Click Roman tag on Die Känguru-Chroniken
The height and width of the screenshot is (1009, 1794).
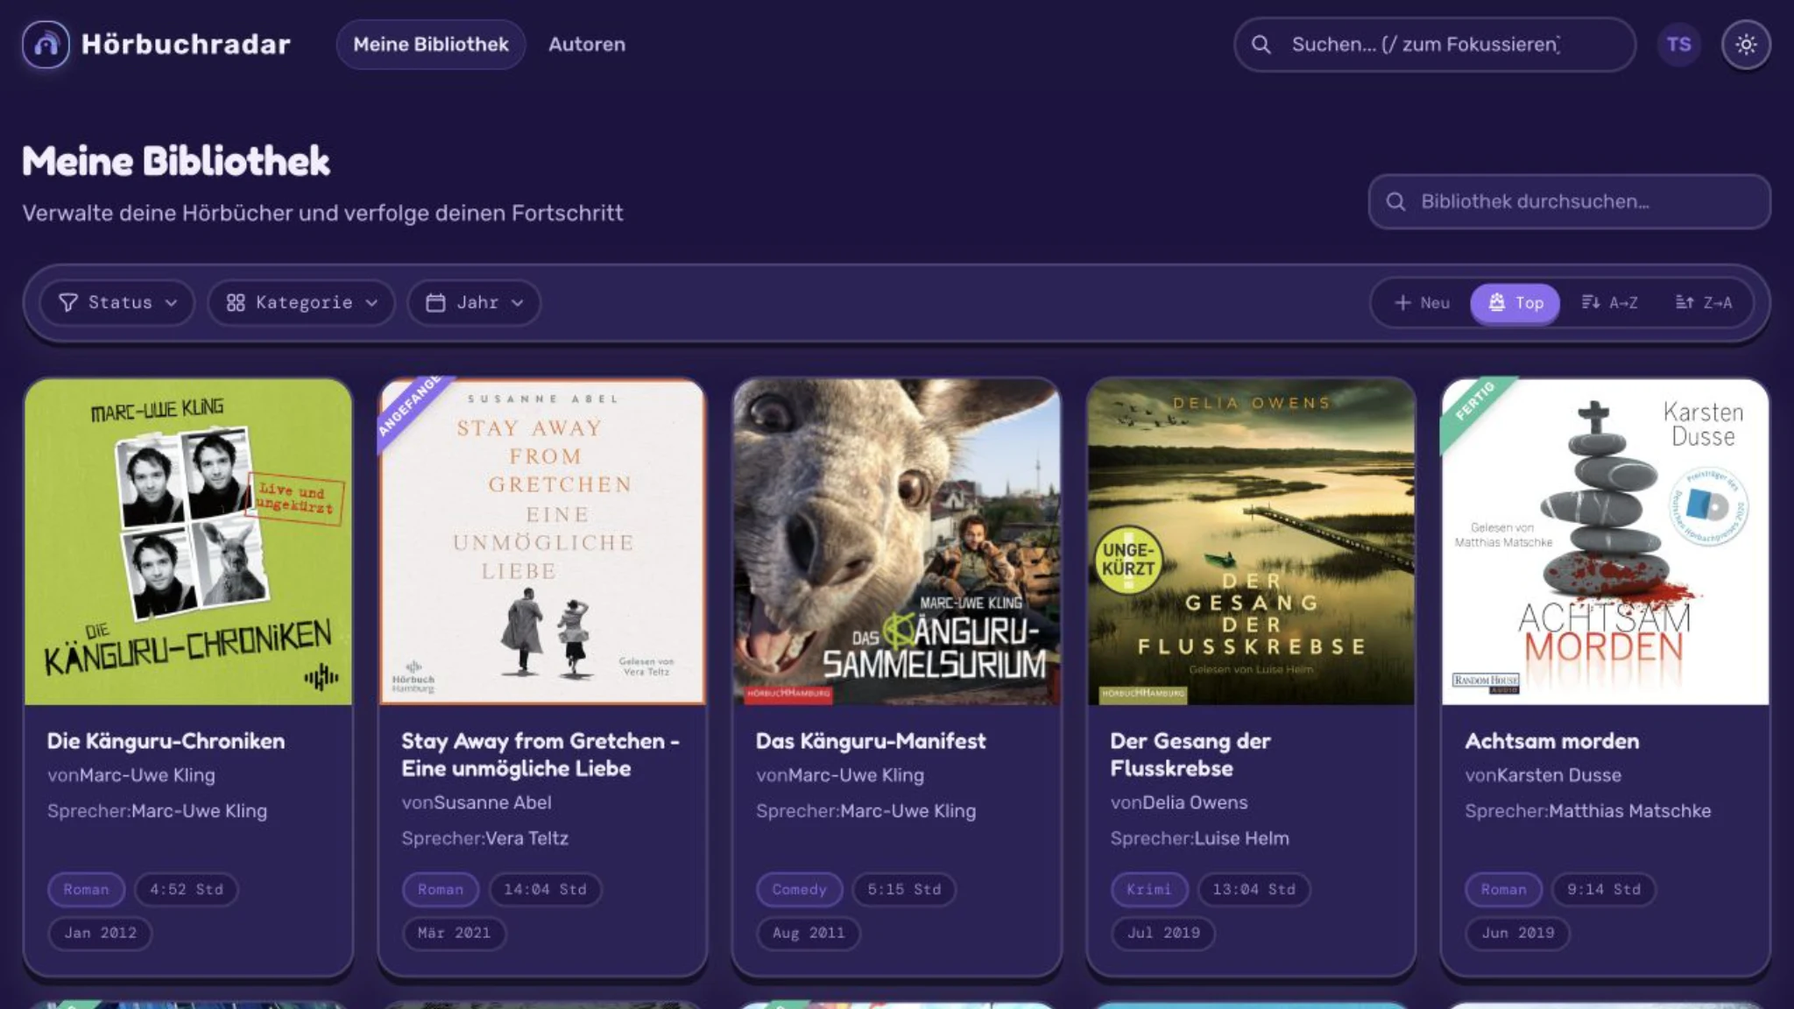pyautogui.click(x=86, y=890)
